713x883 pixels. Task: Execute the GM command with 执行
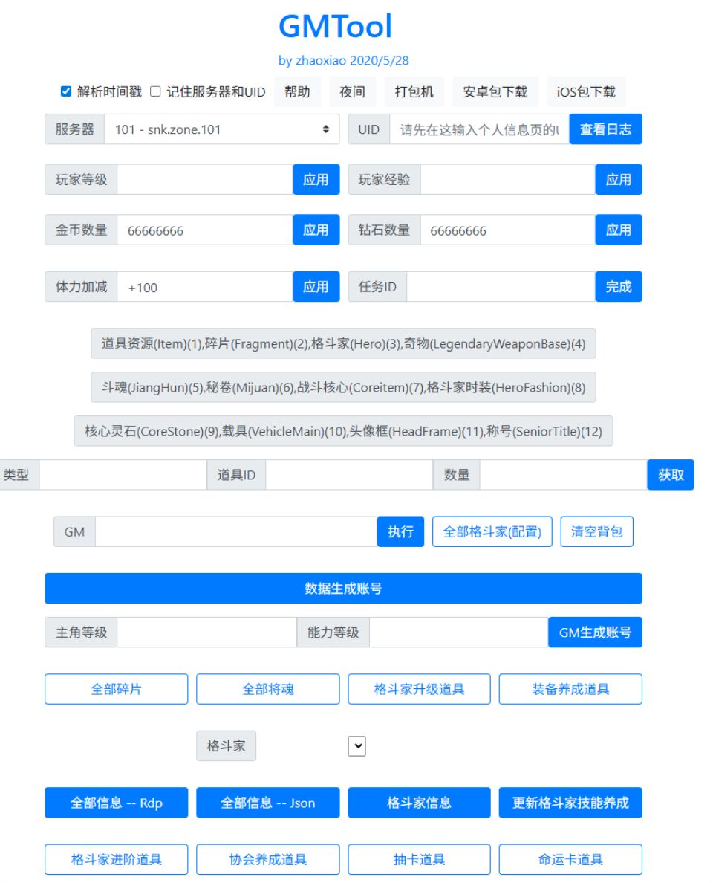400,531
